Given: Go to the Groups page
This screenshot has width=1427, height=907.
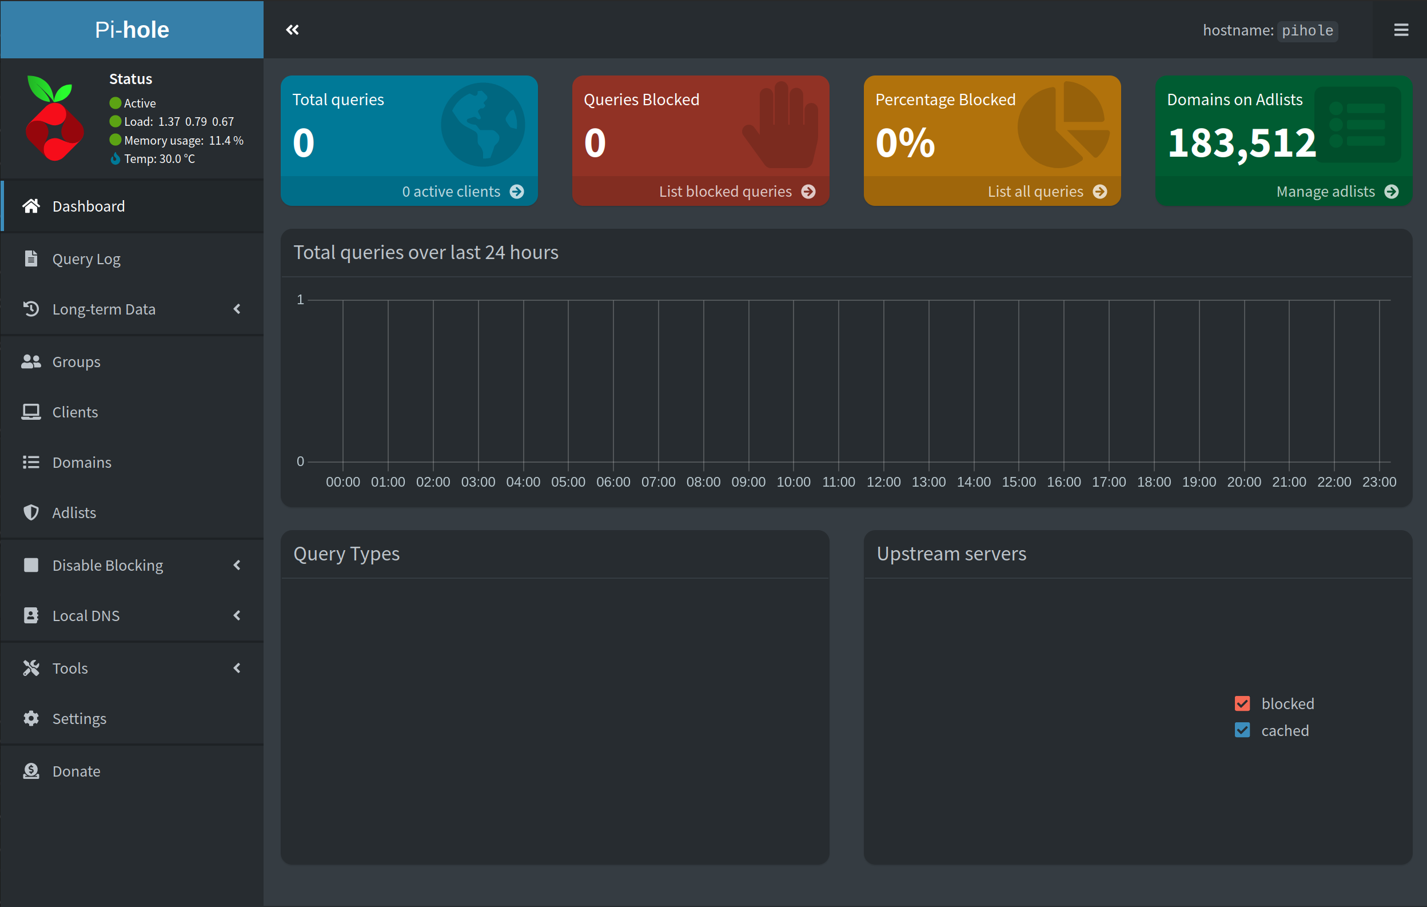Looking at the screenshot, I should pyautogui.click(x=131, y=361).
